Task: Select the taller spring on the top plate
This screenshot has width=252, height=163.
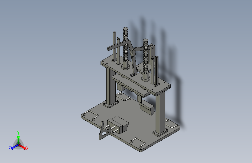Action: click(125, 45)
